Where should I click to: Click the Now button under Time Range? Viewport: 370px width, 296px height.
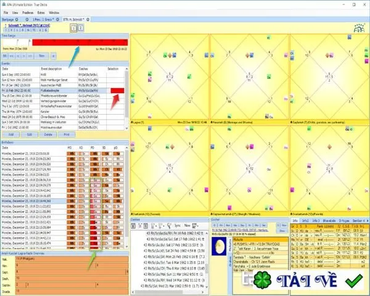tap(41, 56)
